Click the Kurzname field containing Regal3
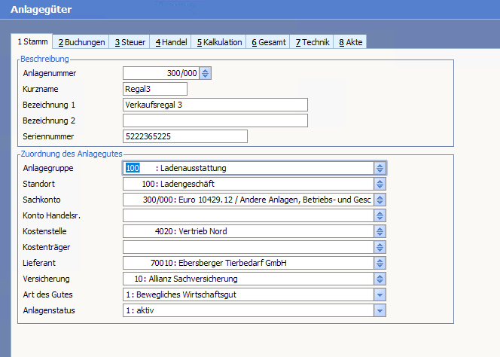Image resolution: width=500 pixels, height=357 pixels. click(x=154, y=89)
